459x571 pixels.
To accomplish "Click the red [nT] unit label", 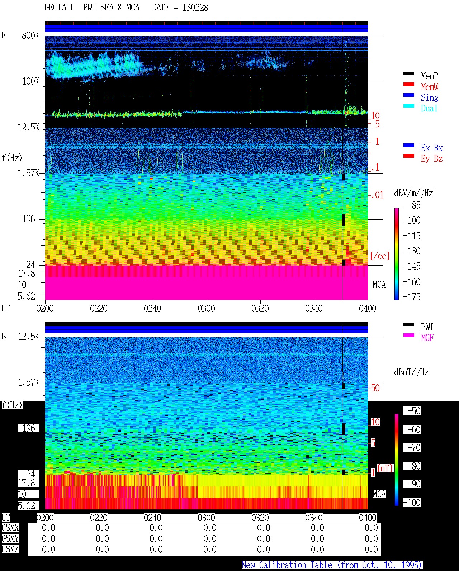I will pyautogui.click(x=385, y=468).
